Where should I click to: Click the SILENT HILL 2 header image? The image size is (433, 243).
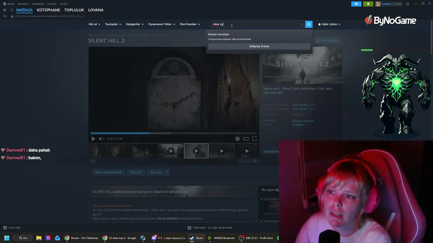click(x=302, y=65)
